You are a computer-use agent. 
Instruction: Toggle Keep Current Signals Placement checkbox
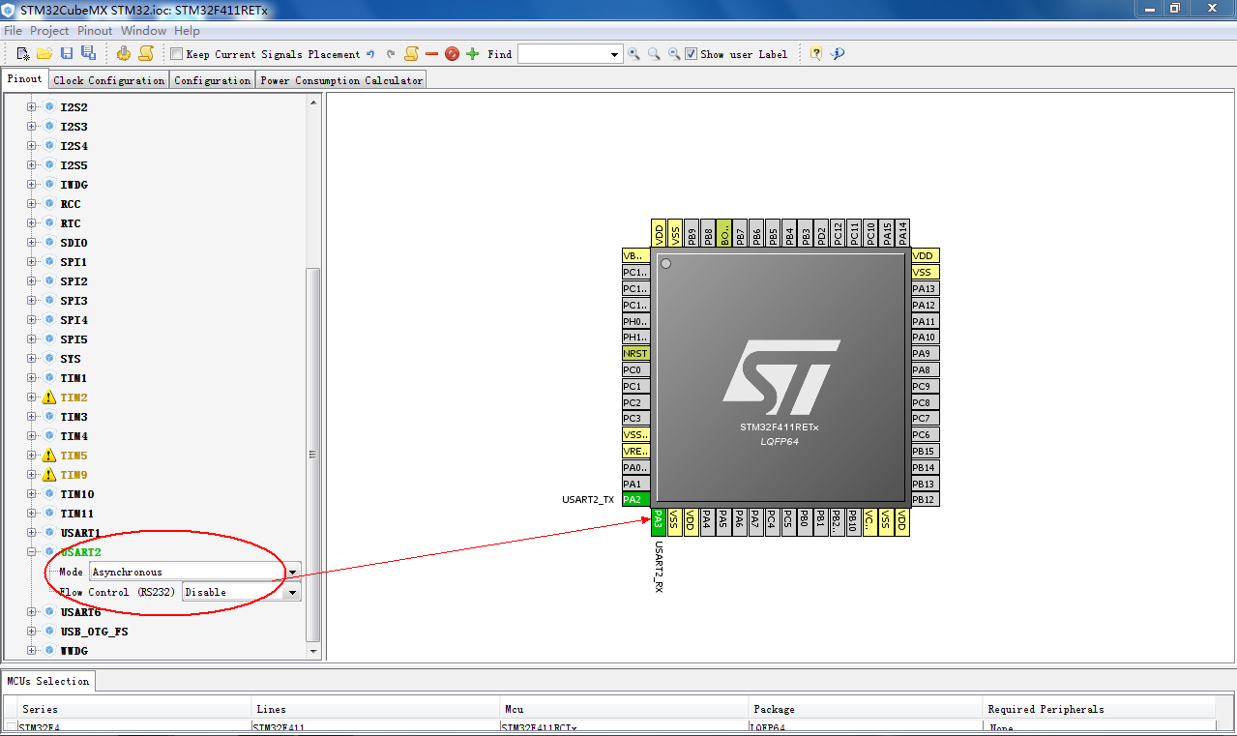176,54
